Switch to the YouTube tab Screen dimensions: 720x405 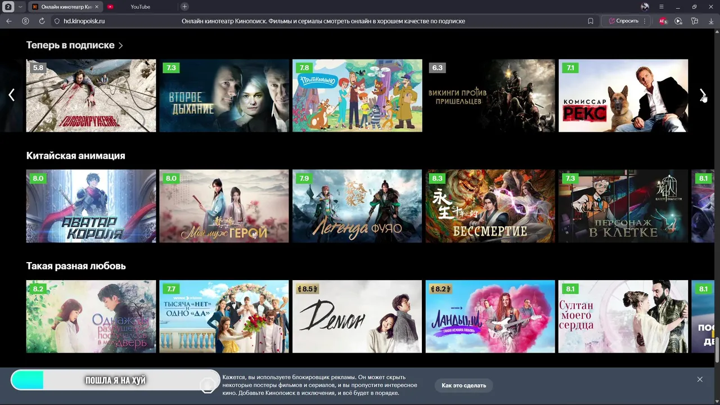(x=140, y=7)
